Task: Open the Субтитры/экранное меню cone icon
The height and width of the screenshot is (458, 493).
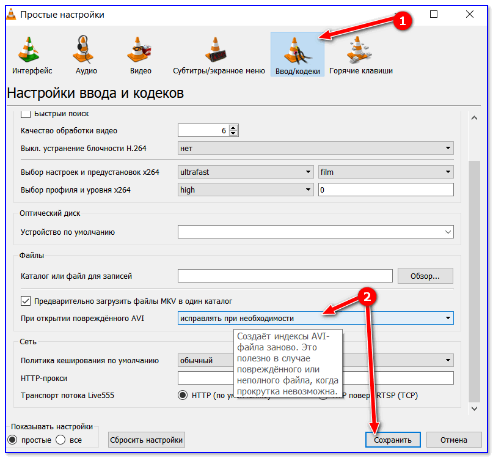Action: click(216, 50)
